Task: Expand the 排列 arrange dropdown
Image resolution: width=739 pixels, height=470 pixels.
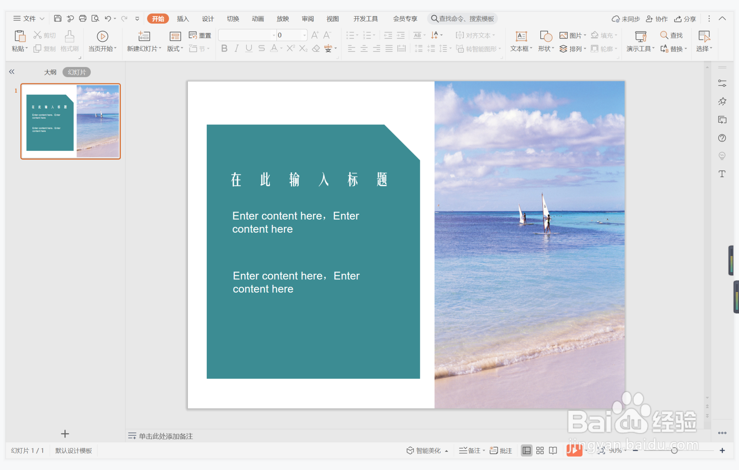Action: click(x=585, y=49)
